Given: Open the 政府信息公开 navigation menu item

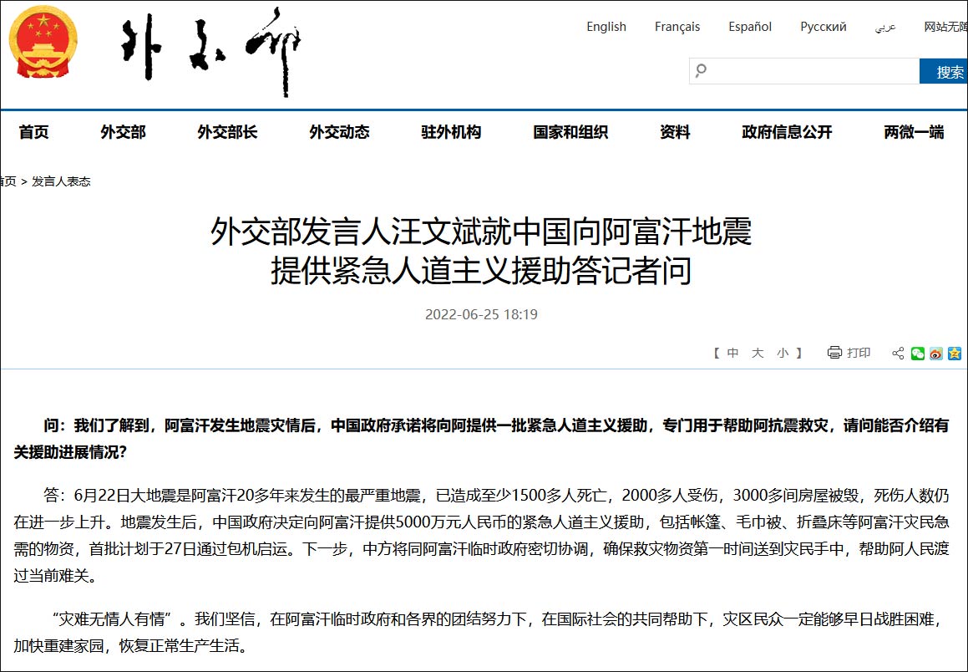Looking at the screenshot, I should (x=785, y=131).
